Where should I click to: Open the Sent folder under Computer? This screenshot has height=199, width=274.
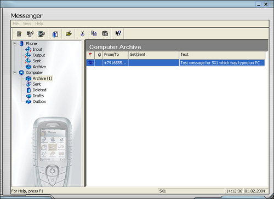(x=37, y=84)
